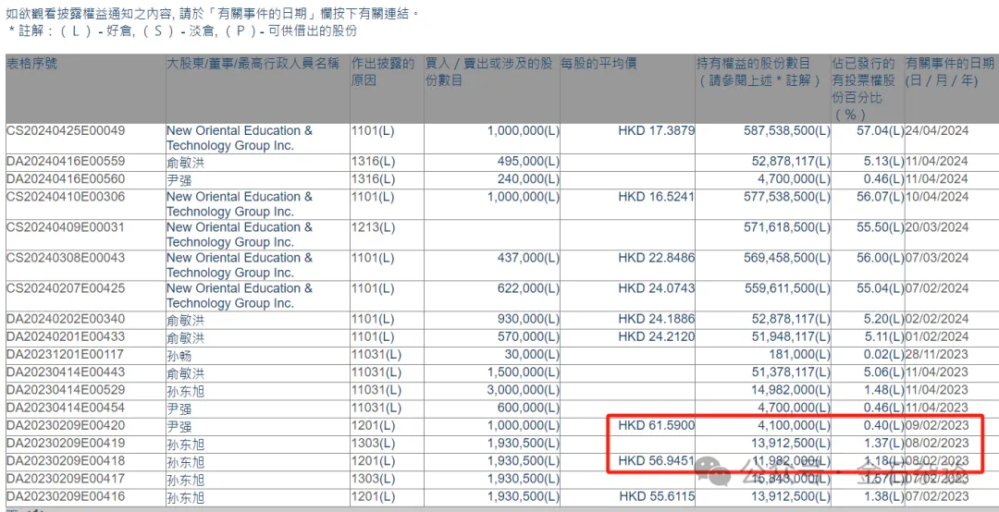999x512 pixels.
Task: Click form serial number CS20240409E00031
Action: coord(66,227)
